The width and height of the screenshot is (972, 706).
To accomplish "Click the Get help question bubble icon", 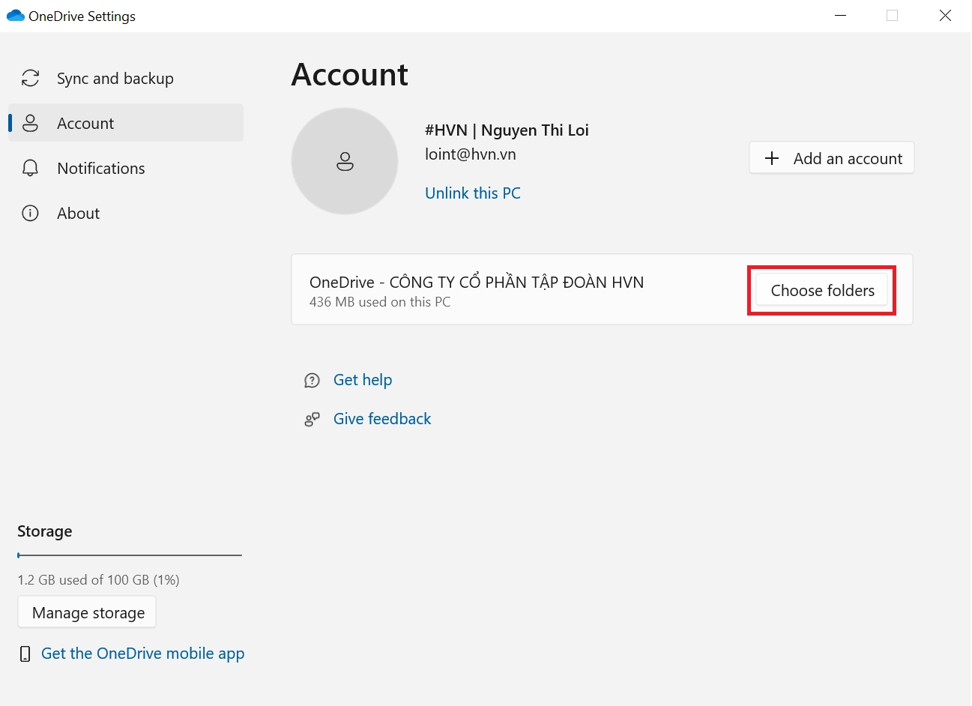I will (x=312, y=381).
